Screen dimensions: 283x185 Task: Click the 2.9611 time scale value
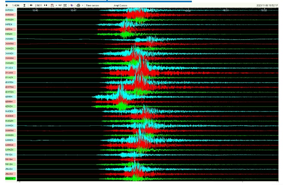38,5
